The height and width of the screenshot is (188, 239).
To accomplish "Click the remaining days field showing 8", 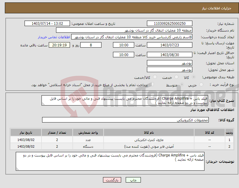I will coord(91,45).
